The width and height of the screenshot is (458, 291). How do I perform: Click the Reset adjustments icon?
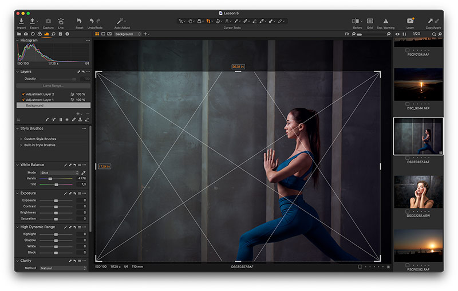[79, 21]
